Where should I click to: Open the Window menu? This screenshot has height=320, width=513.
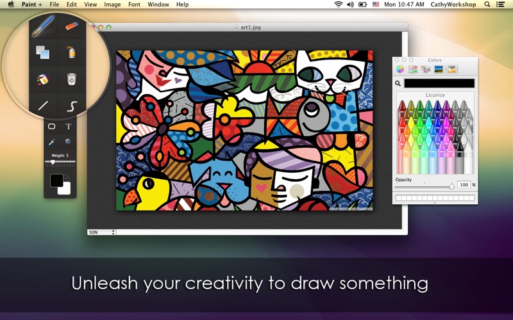[x=158, y=4]
